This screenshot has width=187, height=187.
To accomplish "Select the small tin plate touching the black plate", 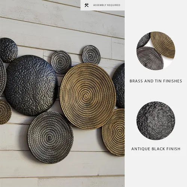I will click(x=61, y=62).
